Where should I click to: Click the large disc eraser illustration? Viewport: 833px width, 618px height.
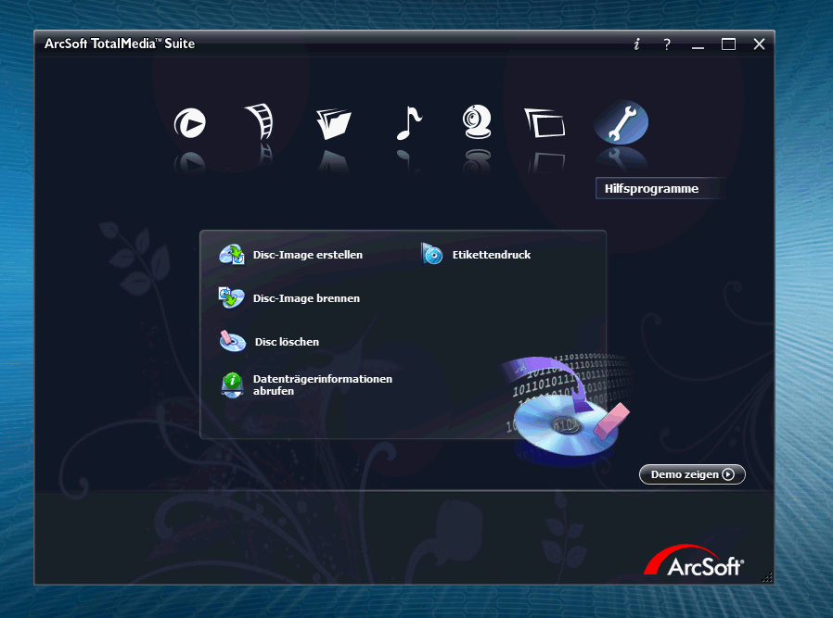(567, 409)
